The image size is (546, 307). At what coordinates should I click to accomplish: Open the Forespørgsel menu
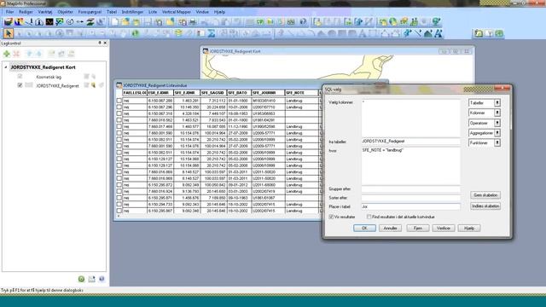90,12
